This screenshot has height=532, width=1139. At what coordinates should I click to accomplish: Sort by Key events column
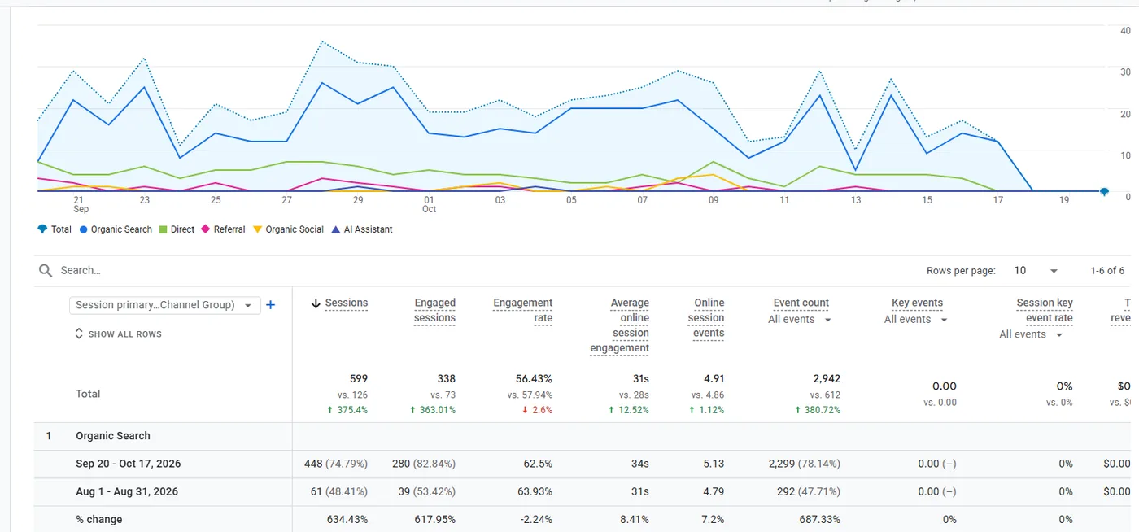pos(917,303)
